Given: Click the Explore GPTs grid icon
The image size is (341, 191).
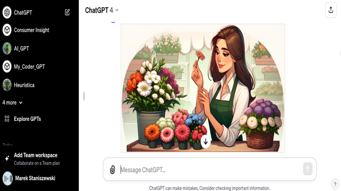Looking at the screenshot, I should (x=7, y=119).
